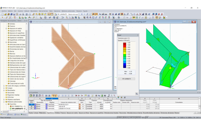
Task: Click the first icon of the table toolbar
Action: [x=31, y=96]
